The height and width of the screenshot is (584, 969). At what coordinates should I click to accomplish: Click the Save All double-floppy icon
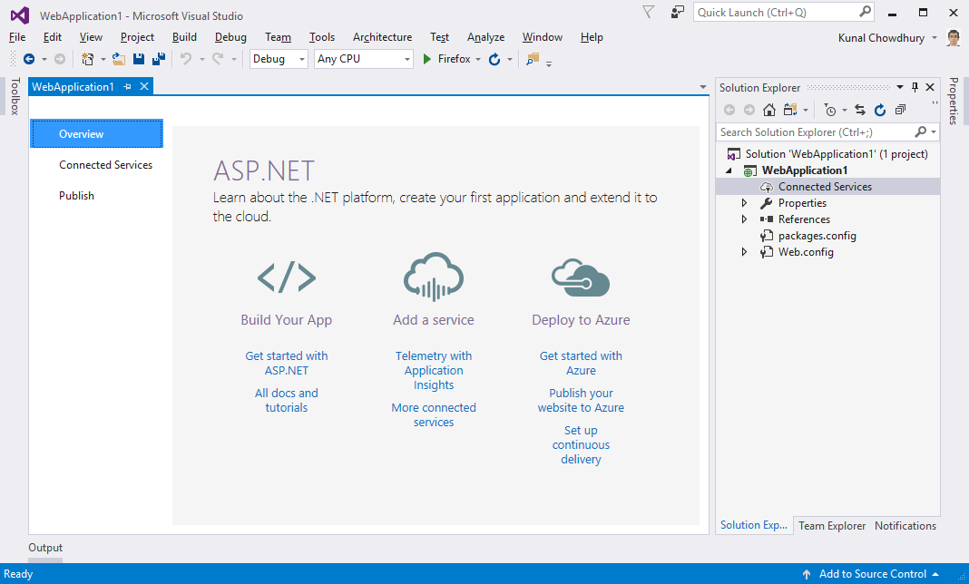pos(159,59)
